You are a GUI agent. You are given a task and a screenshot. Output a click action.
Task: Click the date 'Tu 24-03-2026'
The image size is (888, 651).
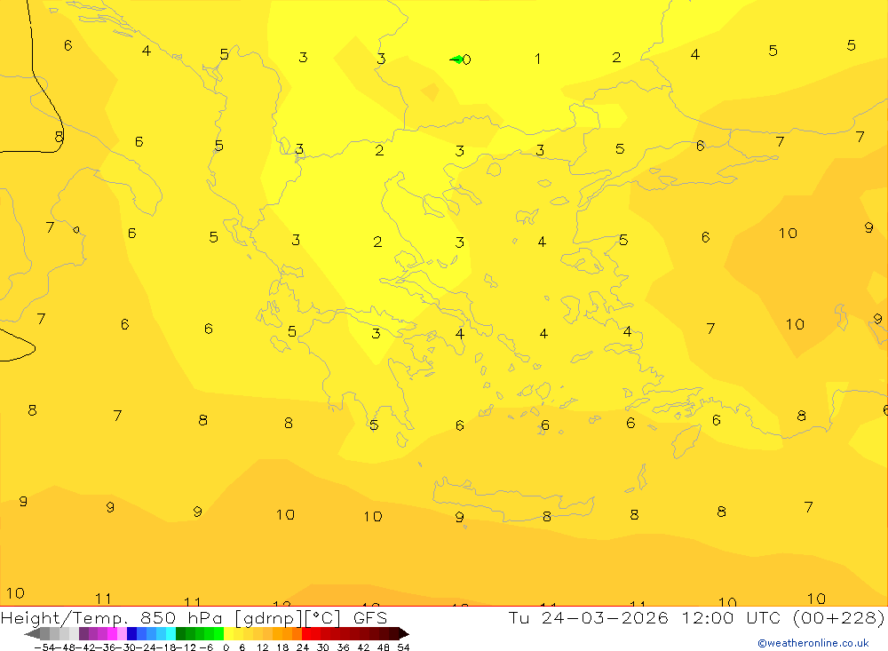click(588, 617)
